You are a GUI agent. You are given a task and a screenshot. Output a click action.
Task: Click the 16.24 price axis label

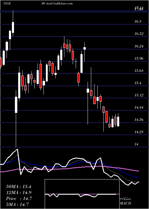[x=139, y=46]
